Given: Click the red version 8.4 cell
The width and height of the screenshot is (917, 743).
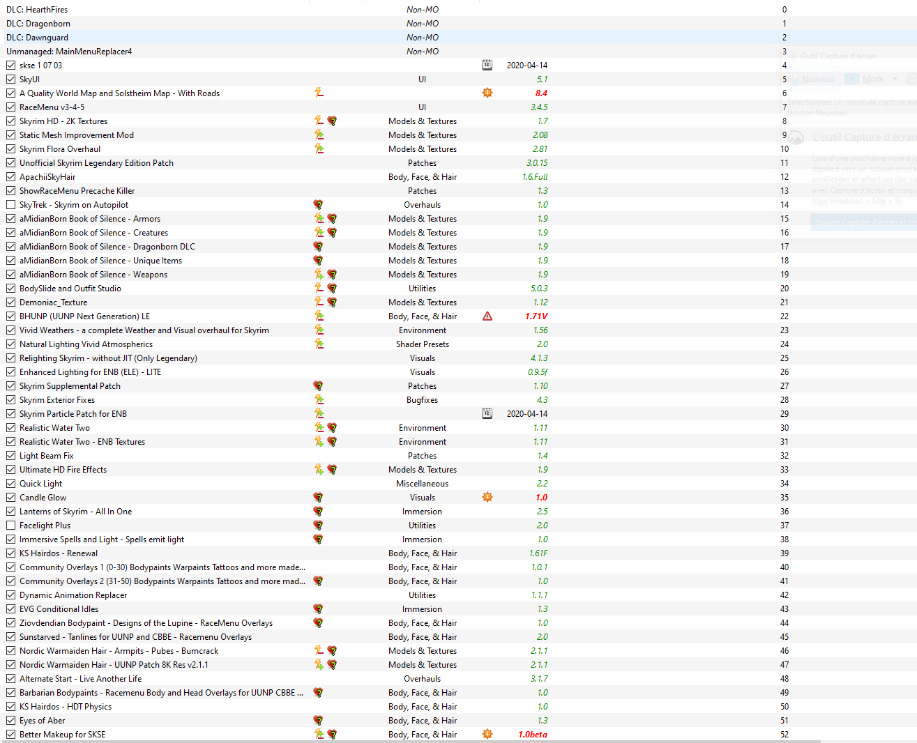Looking at the screenshot, I should [x=541, y=93].
